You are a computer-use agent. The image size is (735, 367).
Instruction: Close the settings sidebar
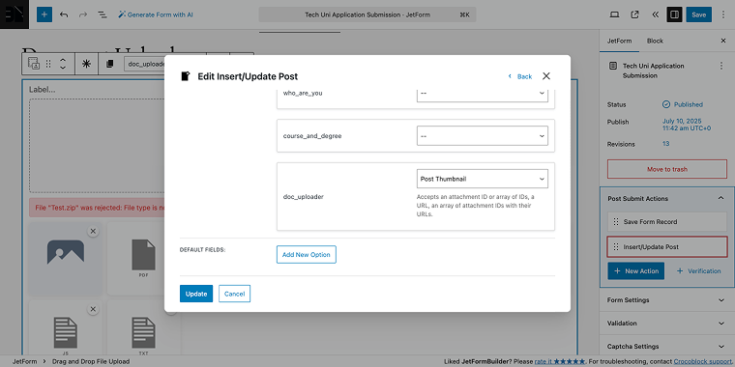tap(722, 41)
